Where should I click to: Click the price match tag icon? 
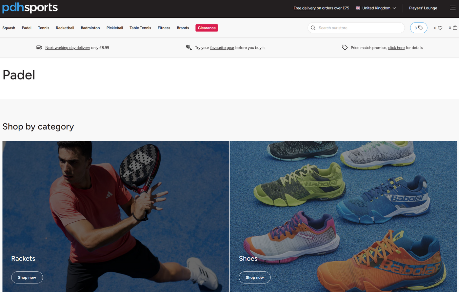(x=345, y=47)
